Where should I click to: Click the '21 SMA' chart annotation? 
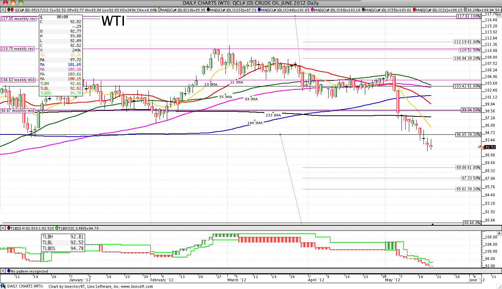(237, 82)
